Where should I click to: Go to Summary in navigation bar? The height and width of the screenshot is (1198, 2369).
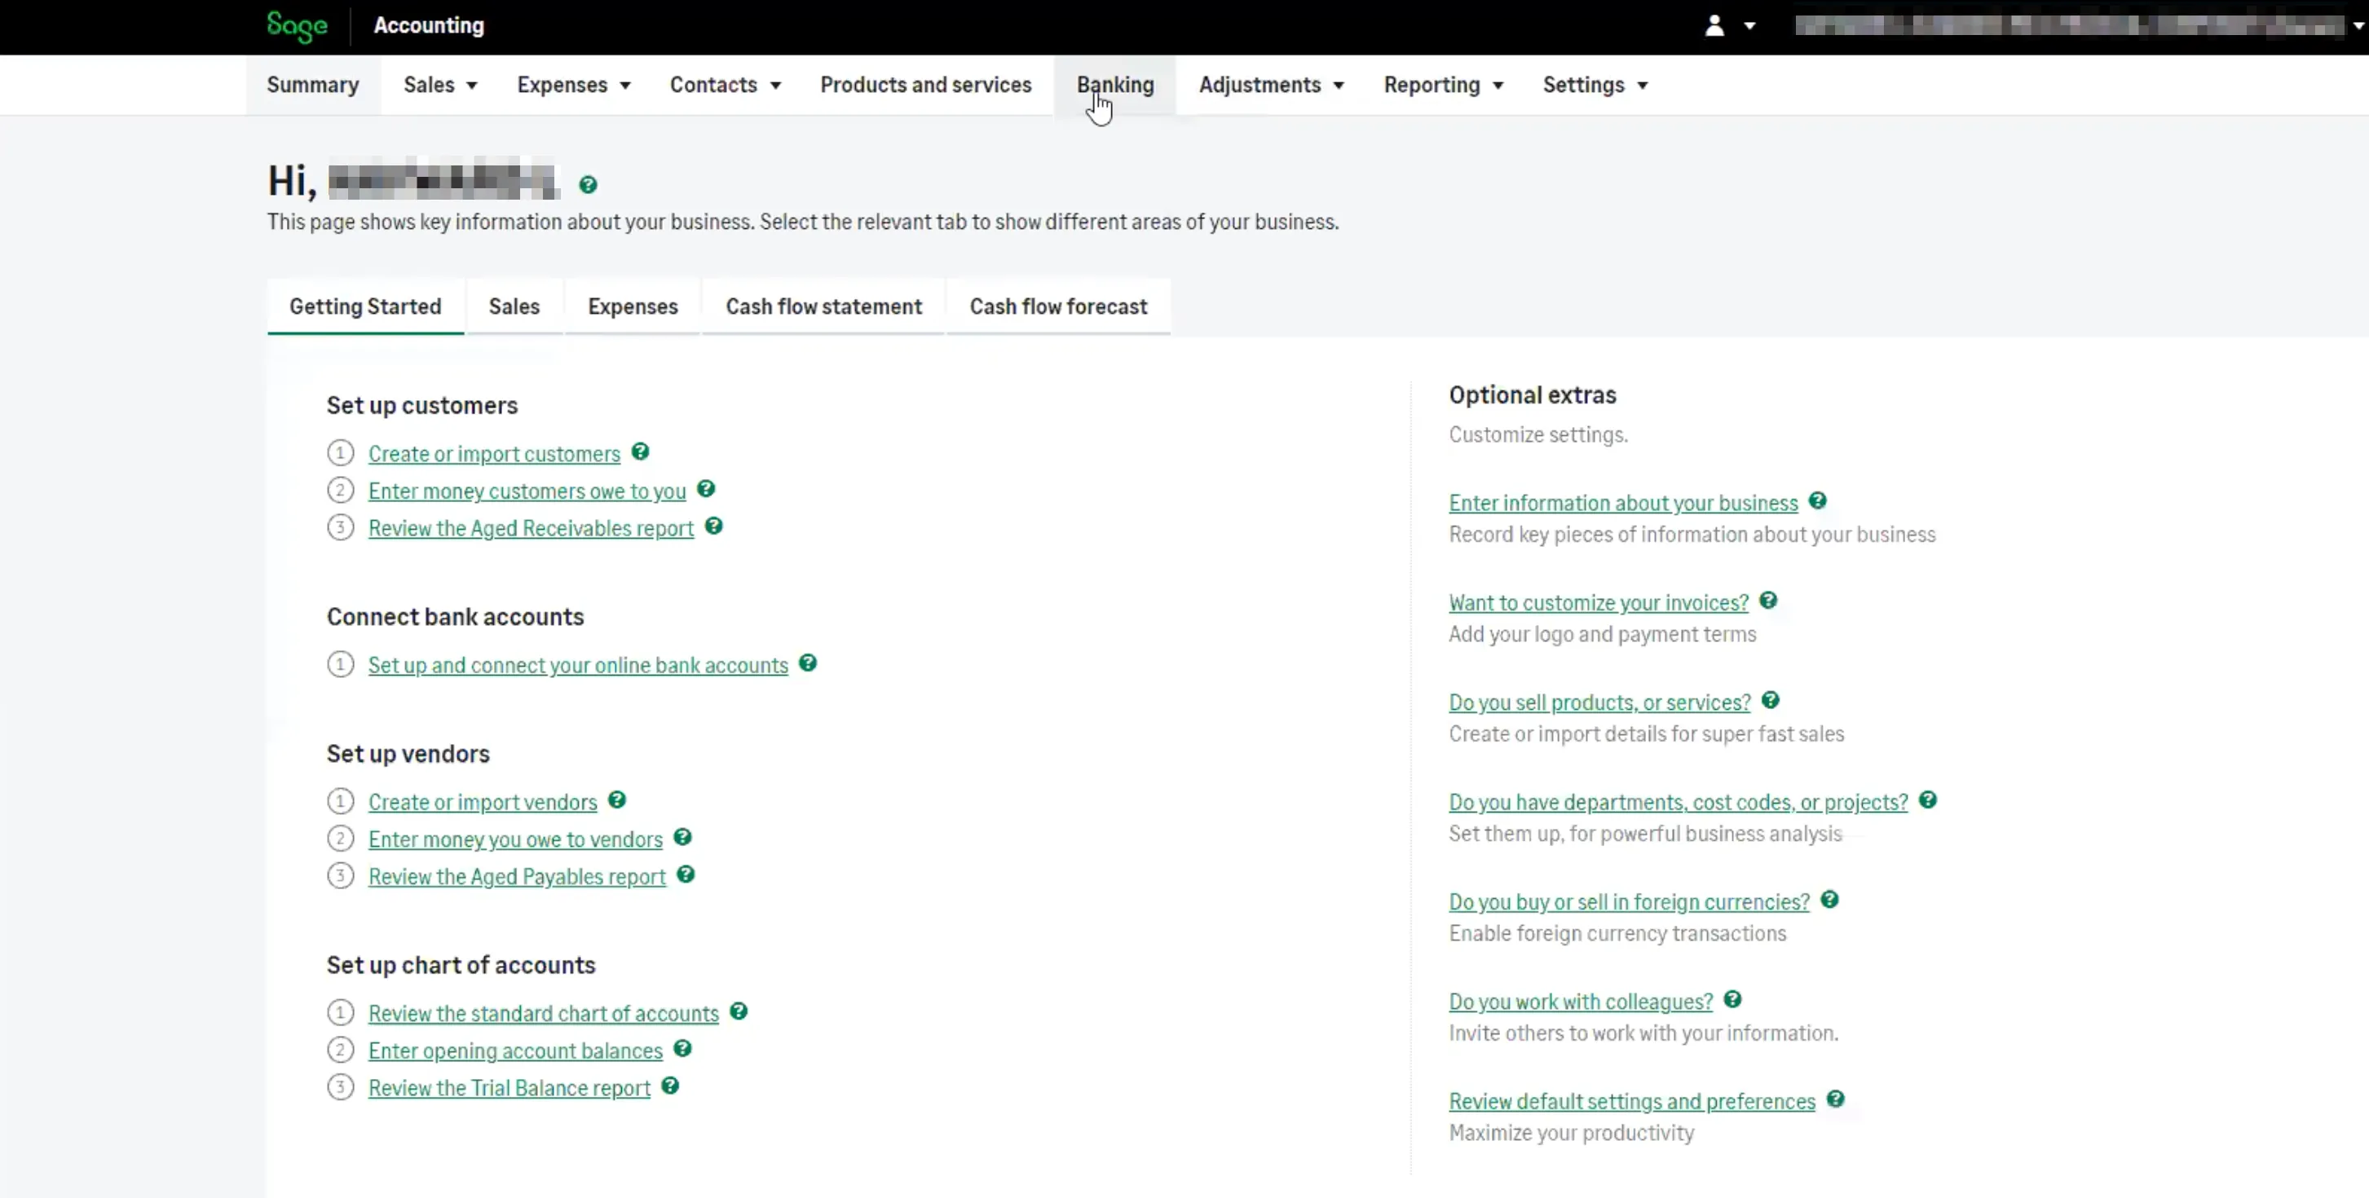(313, 85)
